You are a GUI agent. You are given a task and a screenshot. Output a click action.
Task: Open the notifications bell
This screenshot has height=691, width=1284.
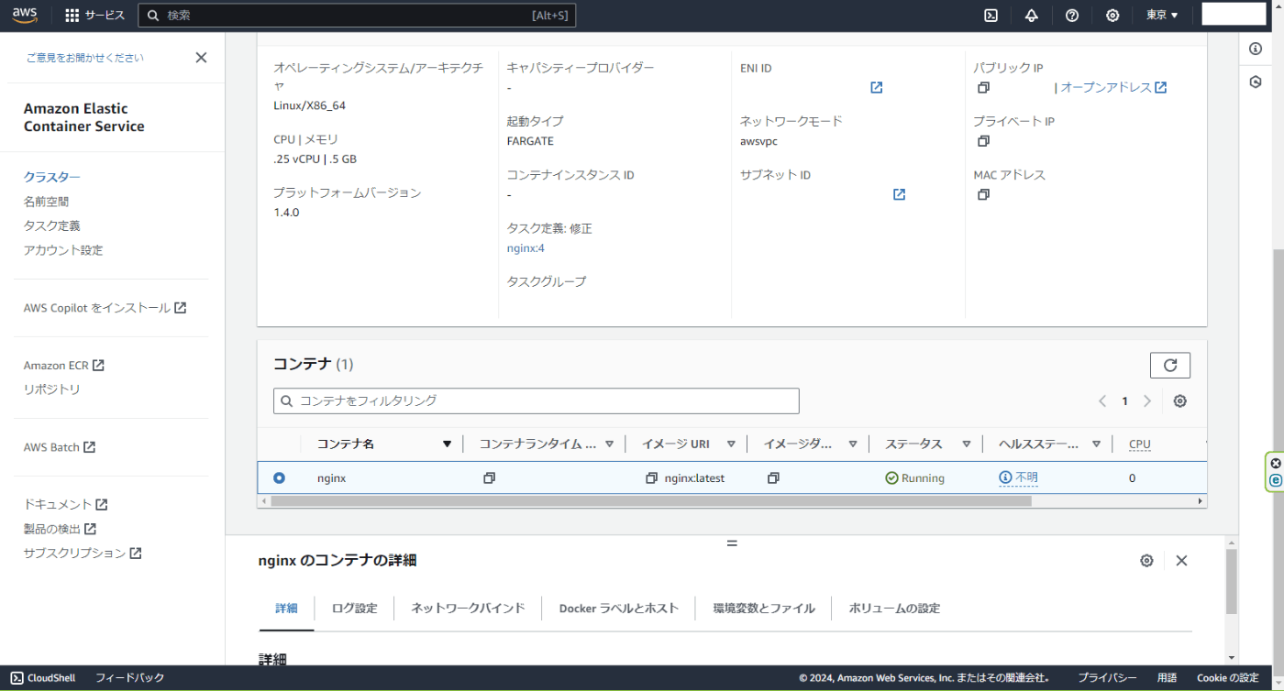[x=1032, y=16]
